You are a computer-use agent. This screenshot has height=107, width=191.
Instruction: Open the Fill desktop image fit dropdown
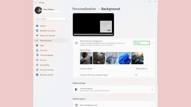[x=141, y=75]
